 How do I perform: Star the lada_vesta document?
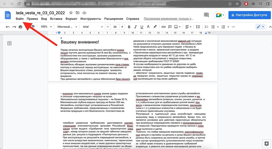[71, 13]
